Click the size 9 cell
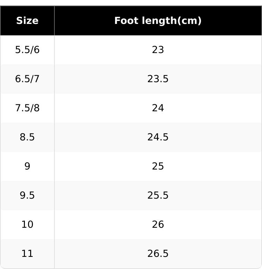Screen dimensions: 262x269 pyautogui.click(x=27, y=166)
